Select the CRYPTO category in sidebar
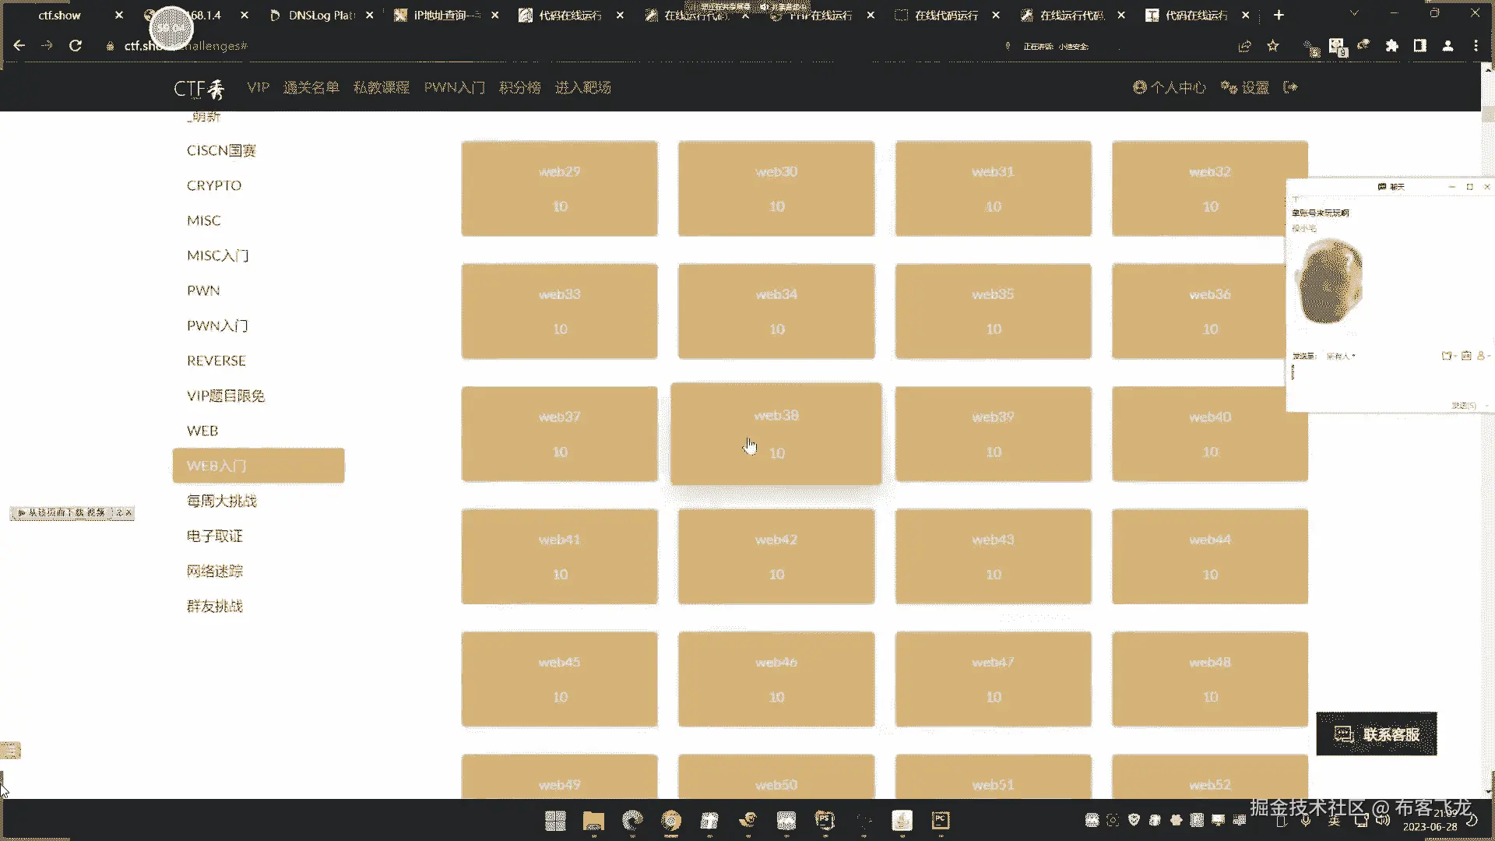The image size is (1495, 841). (214, 185)
